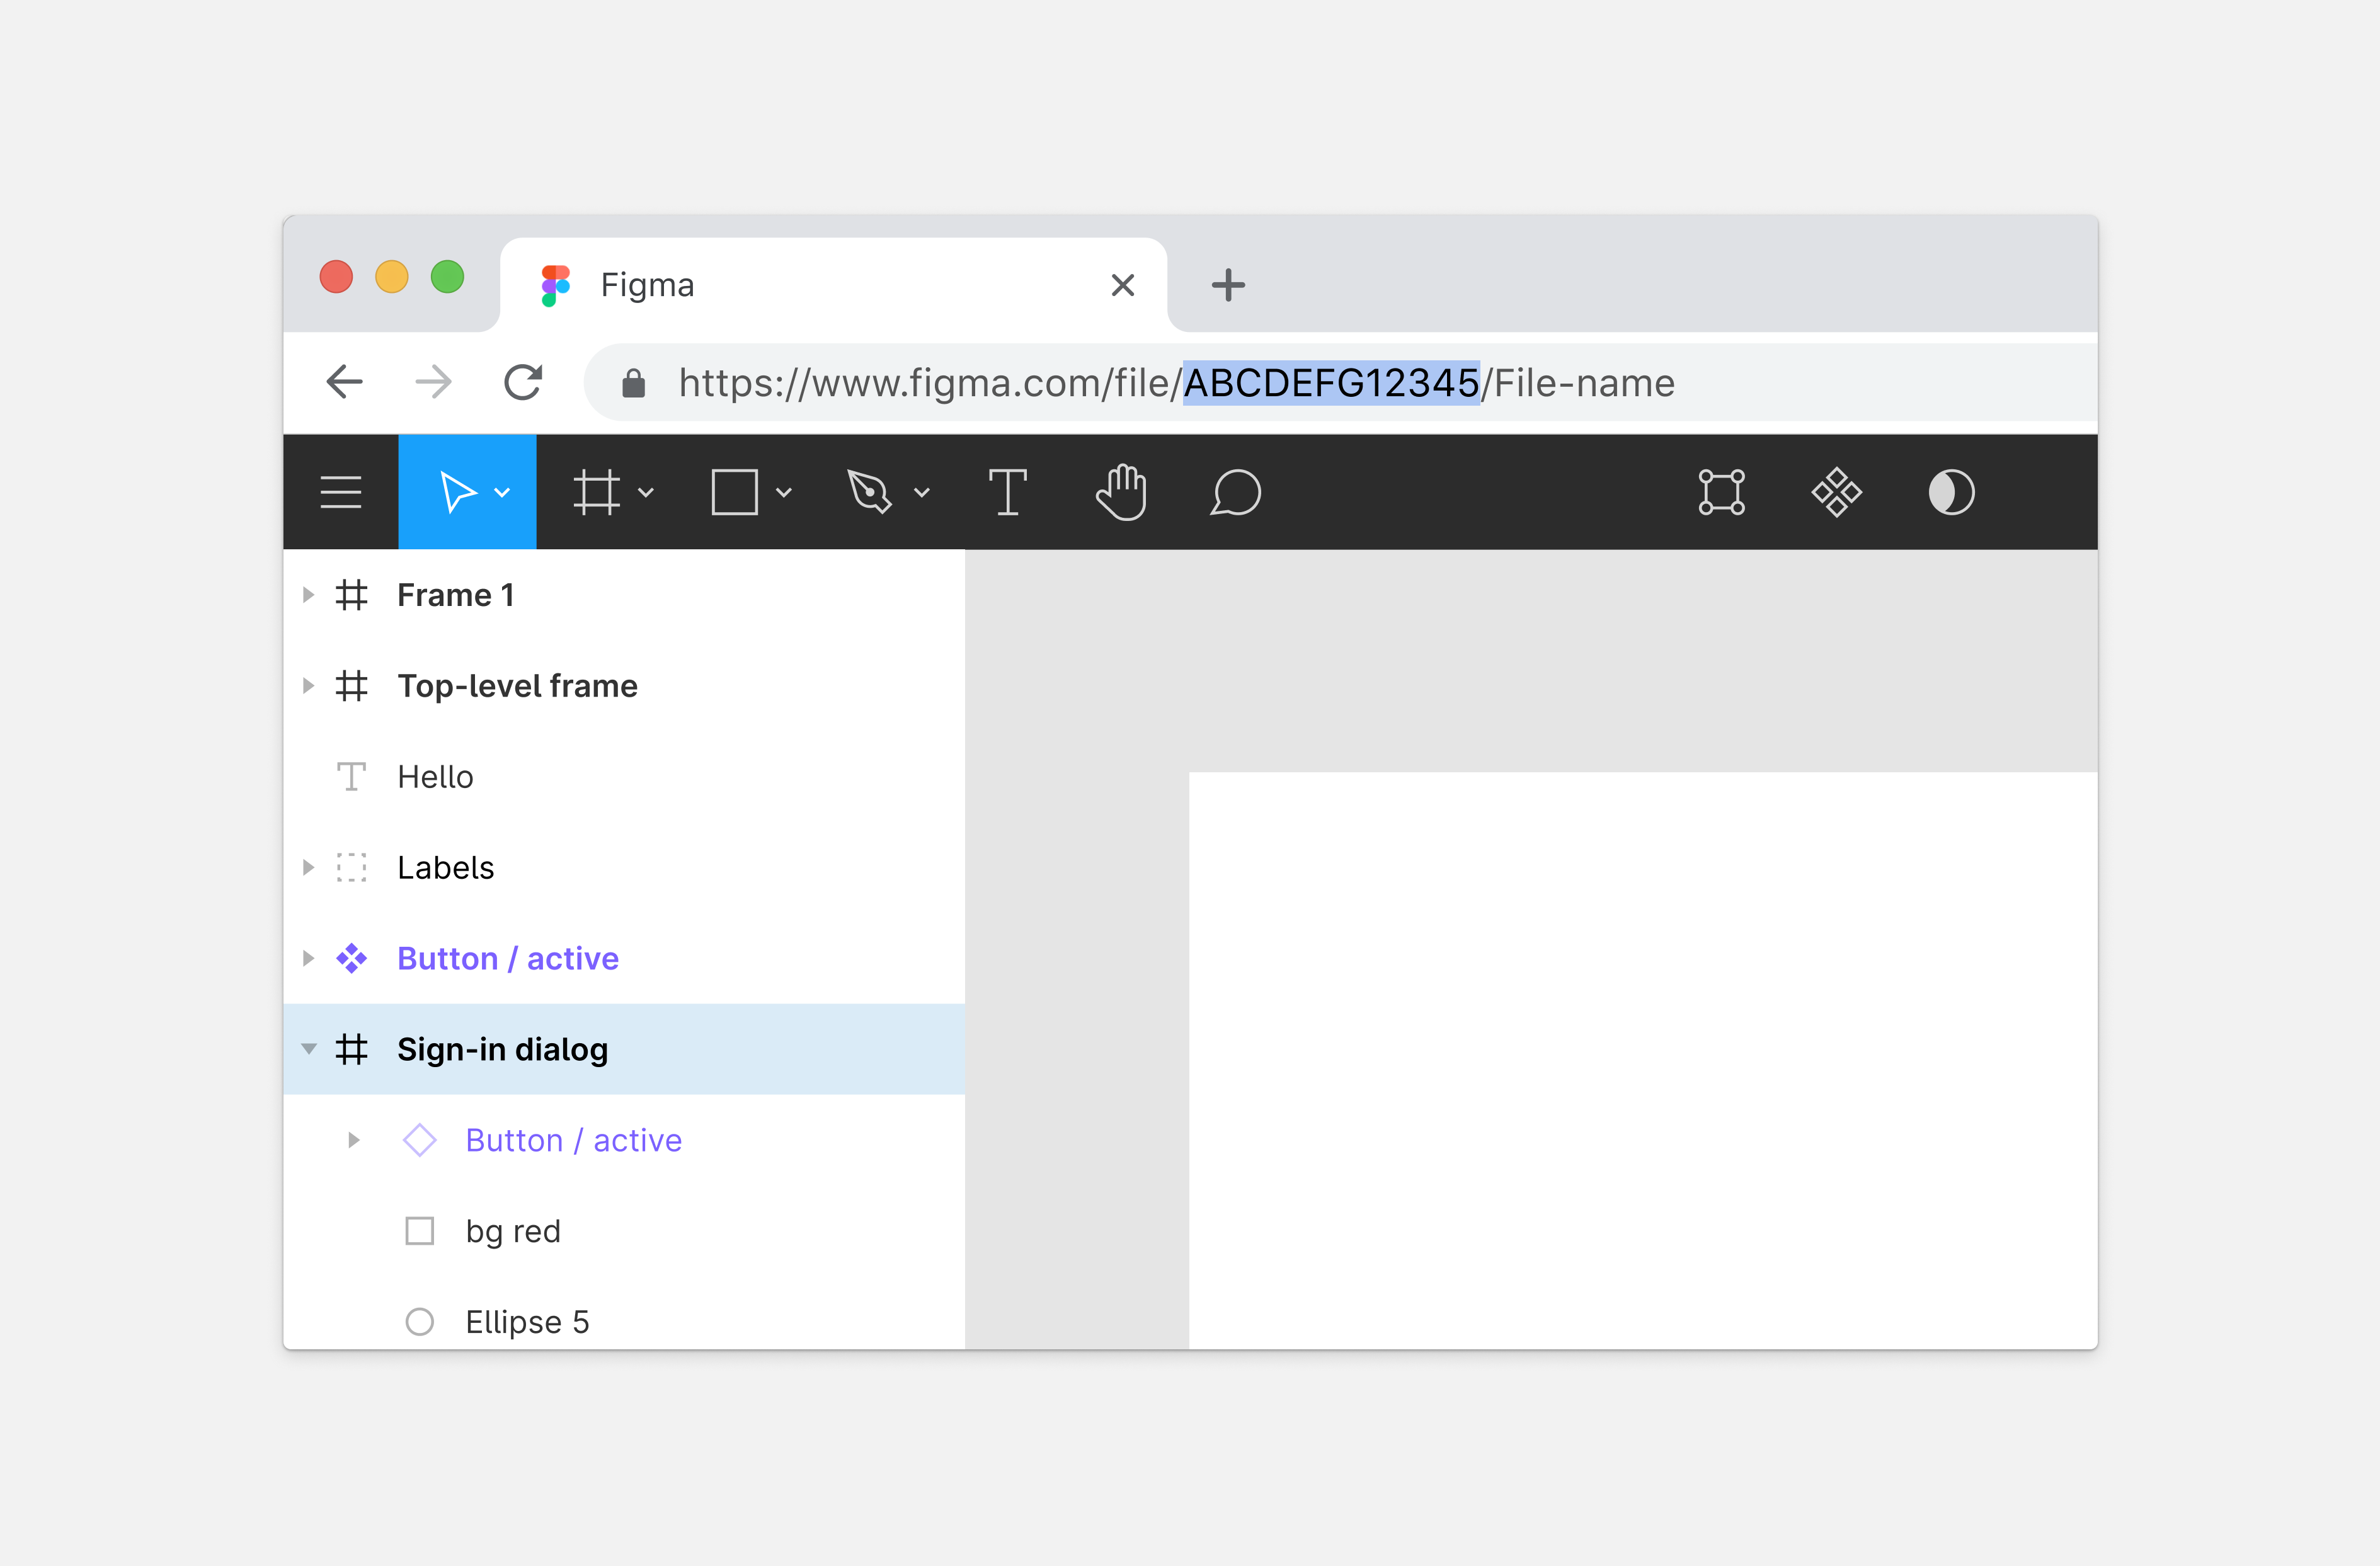Screen dimensions: 2380x1566
Task: Select the Top-level frame layer
Action: [x=624, y=686]
